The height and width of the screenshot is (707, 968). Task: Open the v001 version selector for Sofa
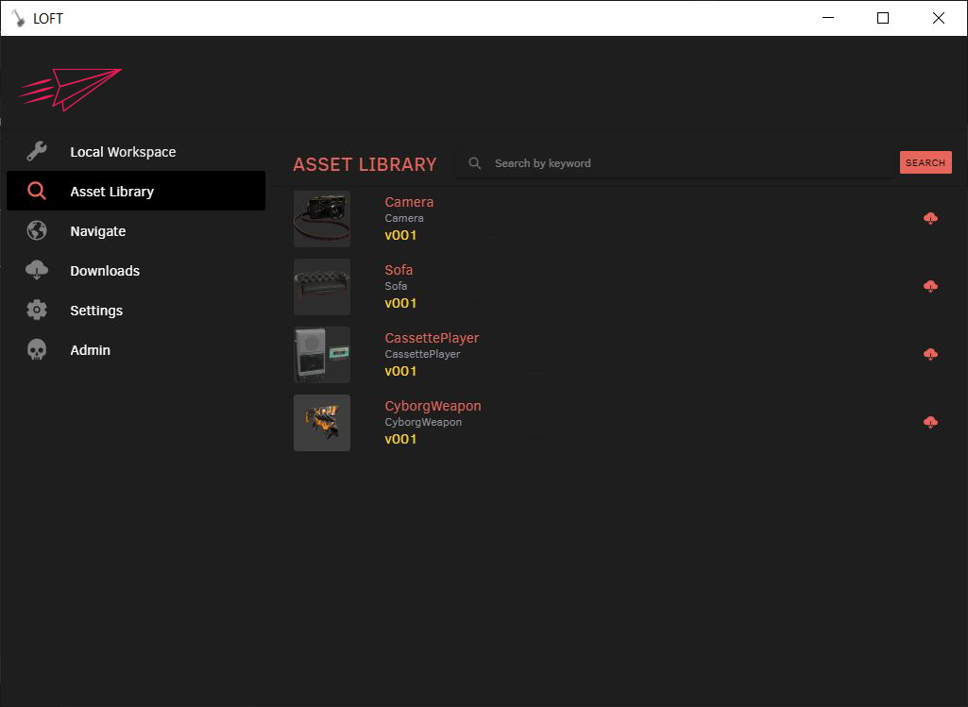point(400,302)
